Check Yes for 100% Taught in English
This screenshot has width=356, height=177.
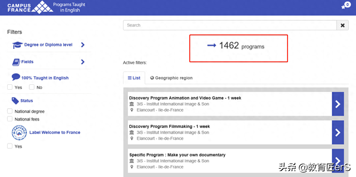(x=10, y=87)
